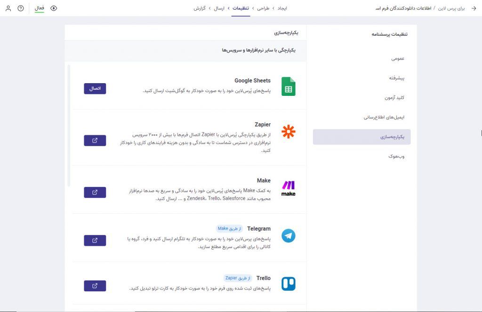This screenshot has height=312, width=482.
Task: Click the Trello integration icon
Action: tap(288, 283)
